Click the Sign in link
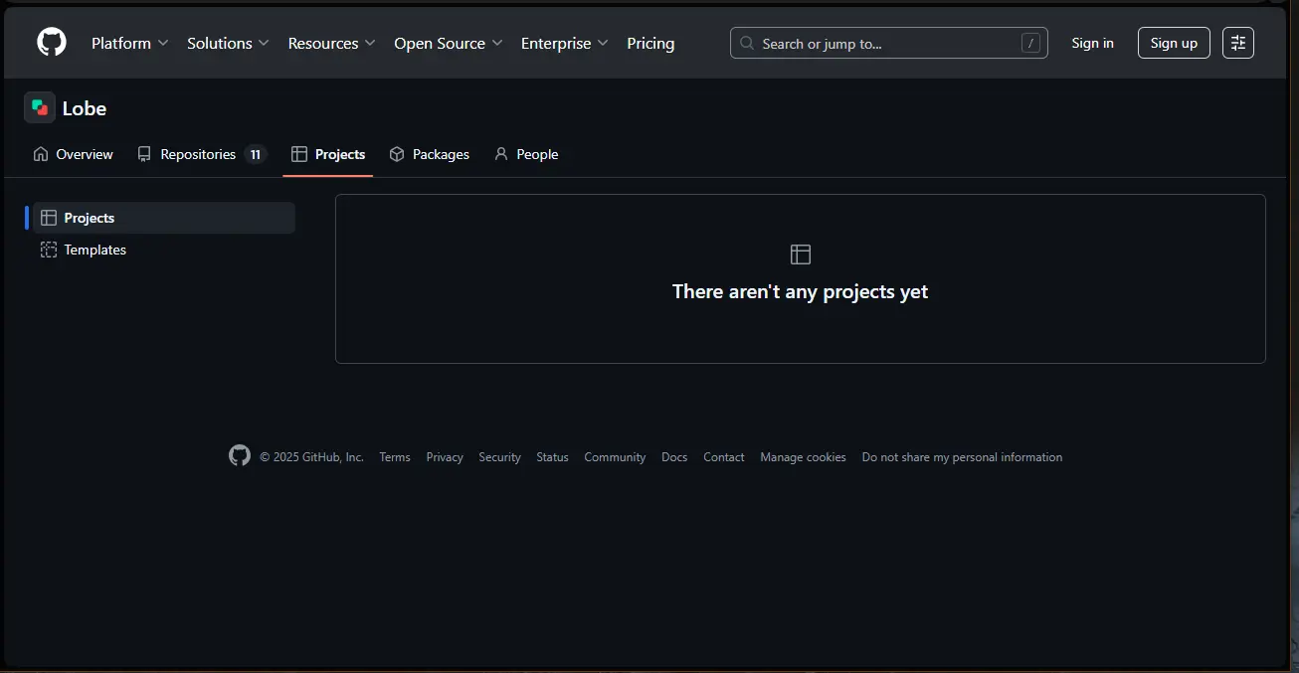 point(1092,43)
